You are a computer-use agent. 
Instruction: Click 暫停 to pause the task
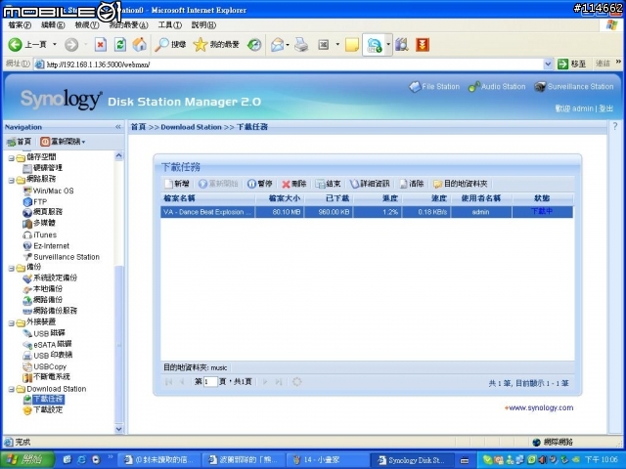pyautogui.click(x=260, y=184)
